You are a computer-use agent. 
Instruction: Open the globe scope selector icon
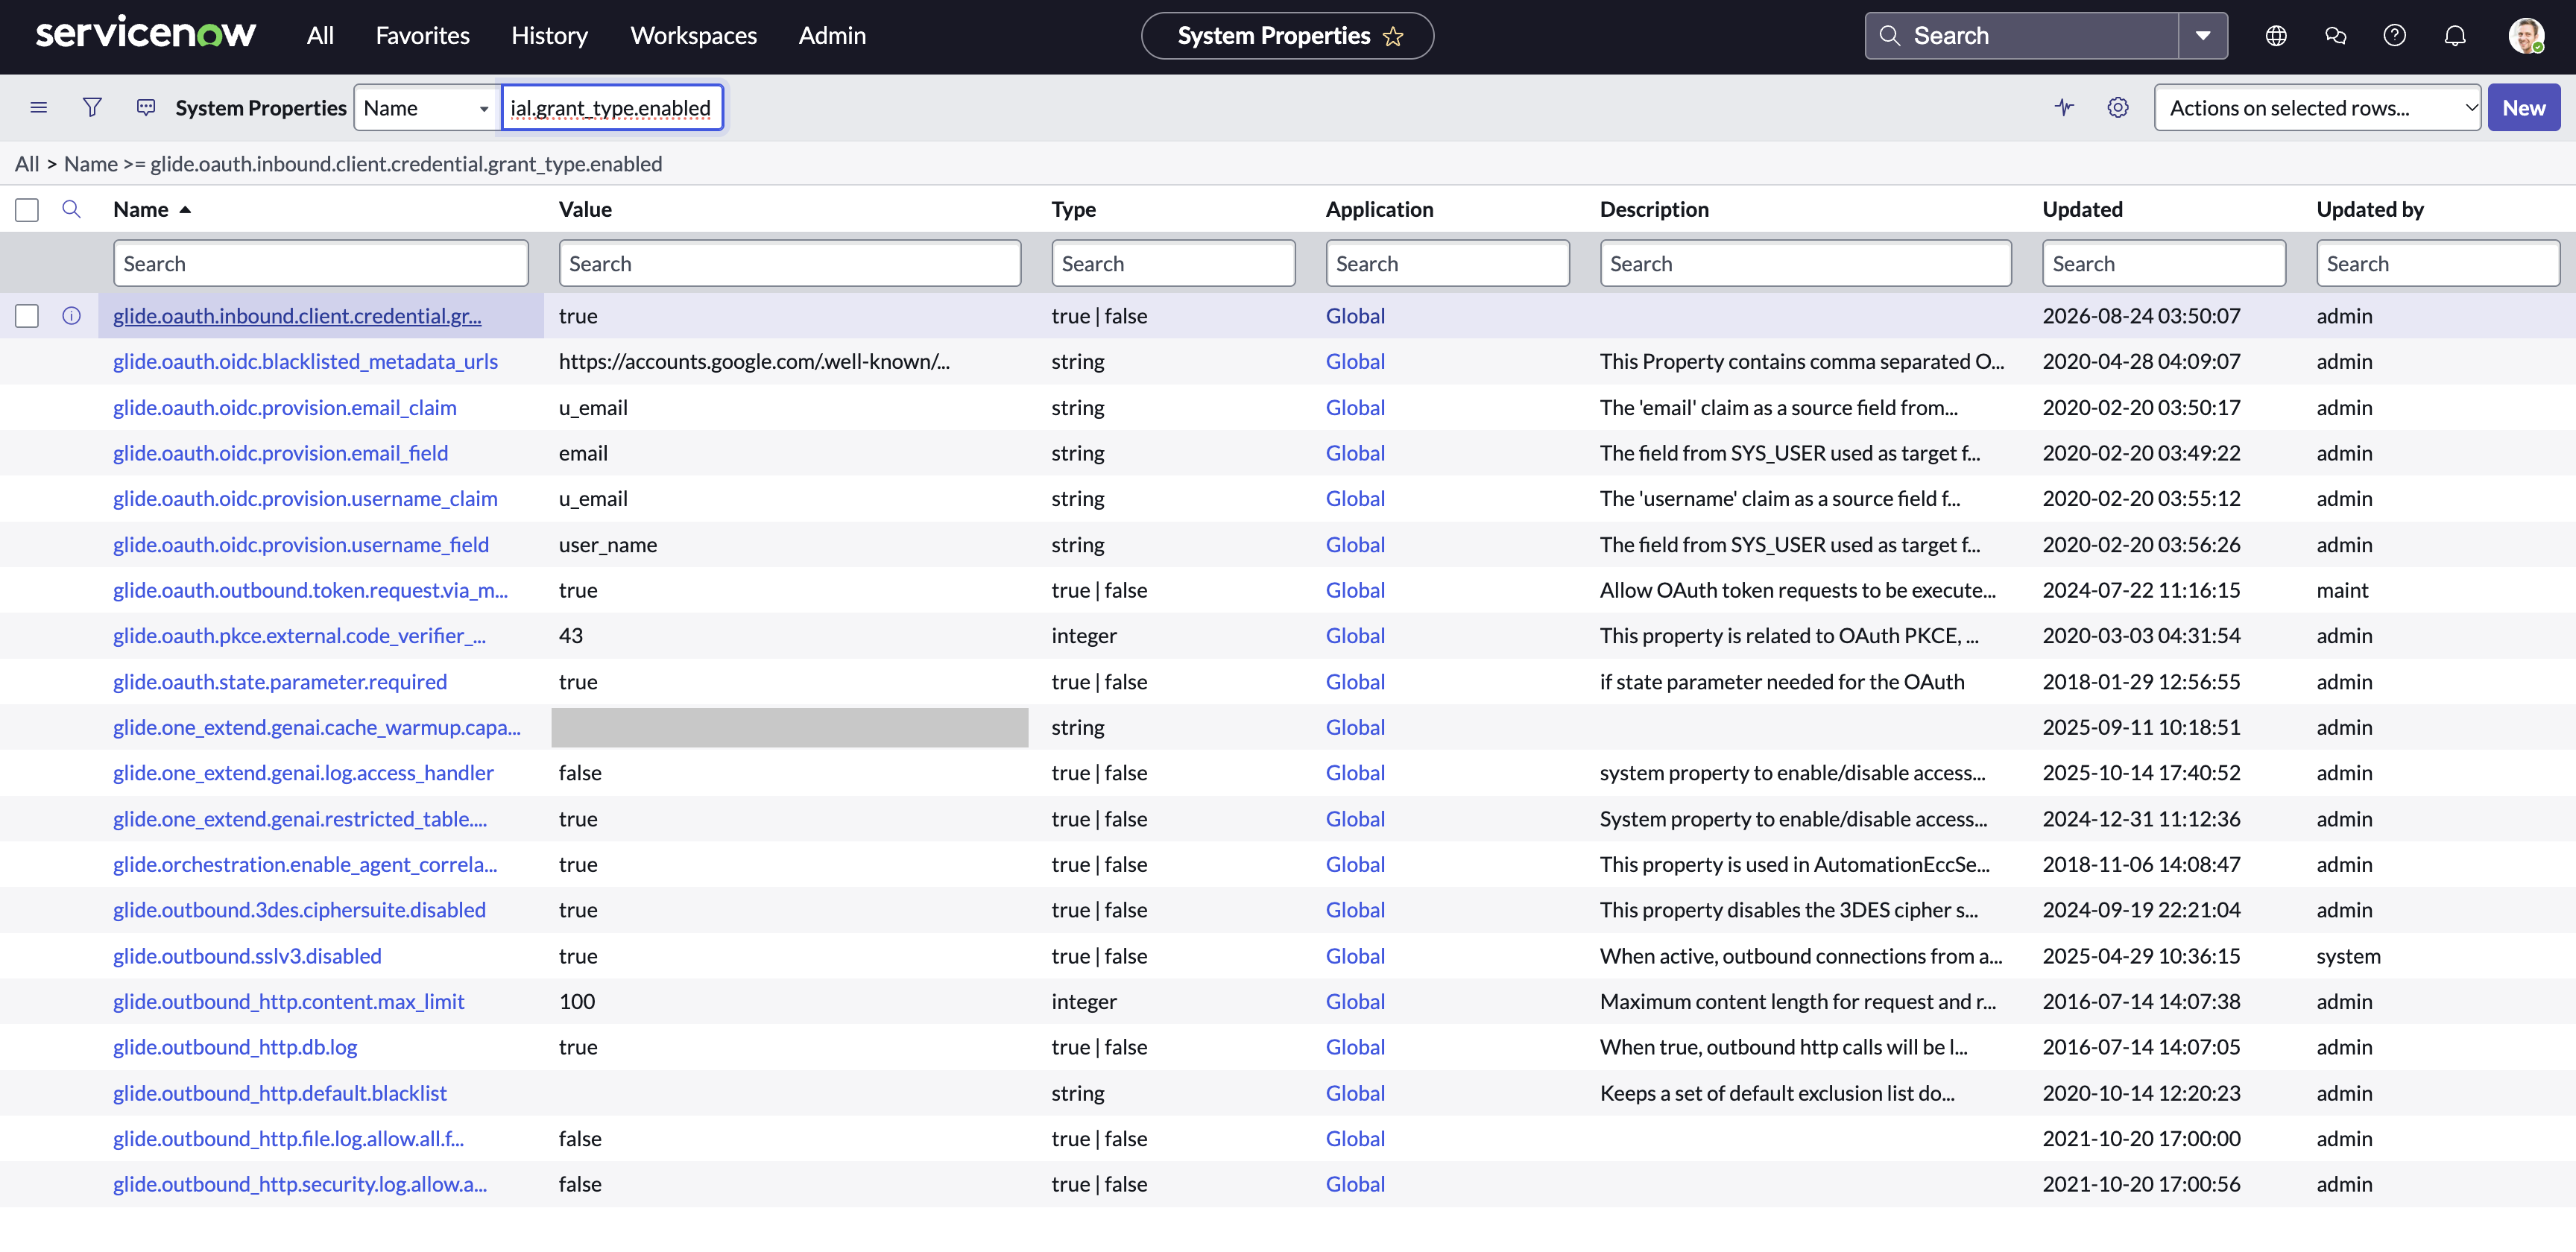[2276, 36]
